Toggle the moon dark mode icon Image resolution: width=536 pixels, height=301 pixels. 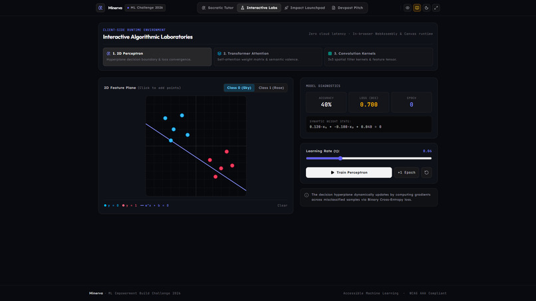tap(426, 7)
